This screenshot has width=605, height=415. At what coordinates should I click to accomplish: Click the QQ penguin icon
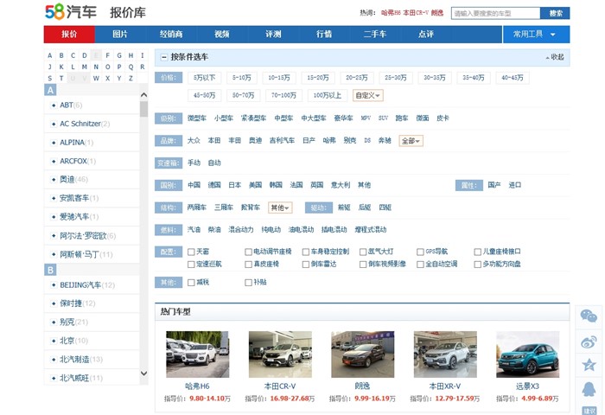(x=589, y=390)
